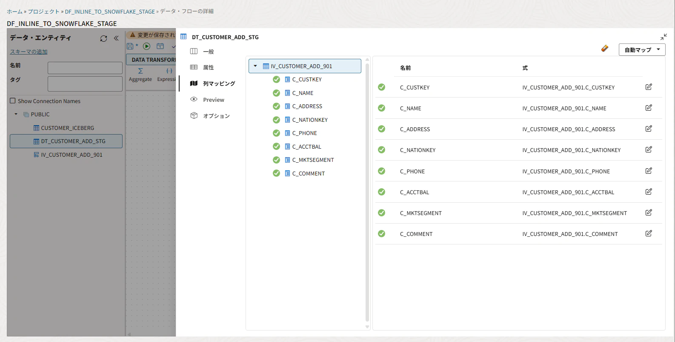Edit expression for C_CUSTKEY
Screen dimensions: 675x342
649,87
